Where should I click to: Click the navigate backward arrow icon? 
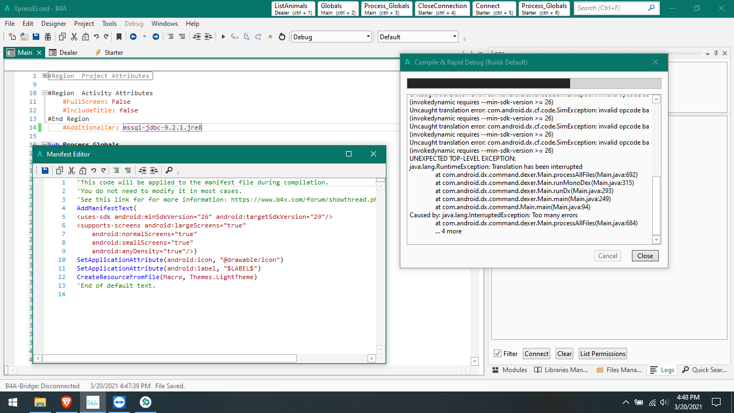pyautogui.click(x=133, y=37)
